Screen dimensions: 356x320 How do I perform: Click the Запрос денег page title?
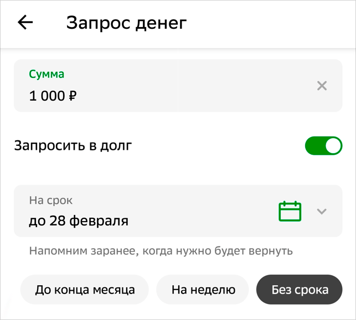point(126,23)
